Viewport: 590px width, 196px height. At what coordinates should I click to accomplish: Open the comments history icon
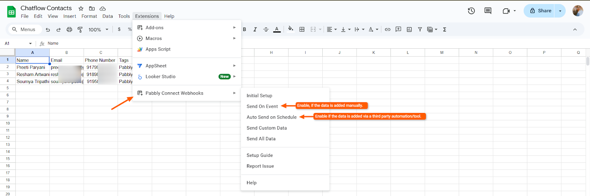[488, 11]
